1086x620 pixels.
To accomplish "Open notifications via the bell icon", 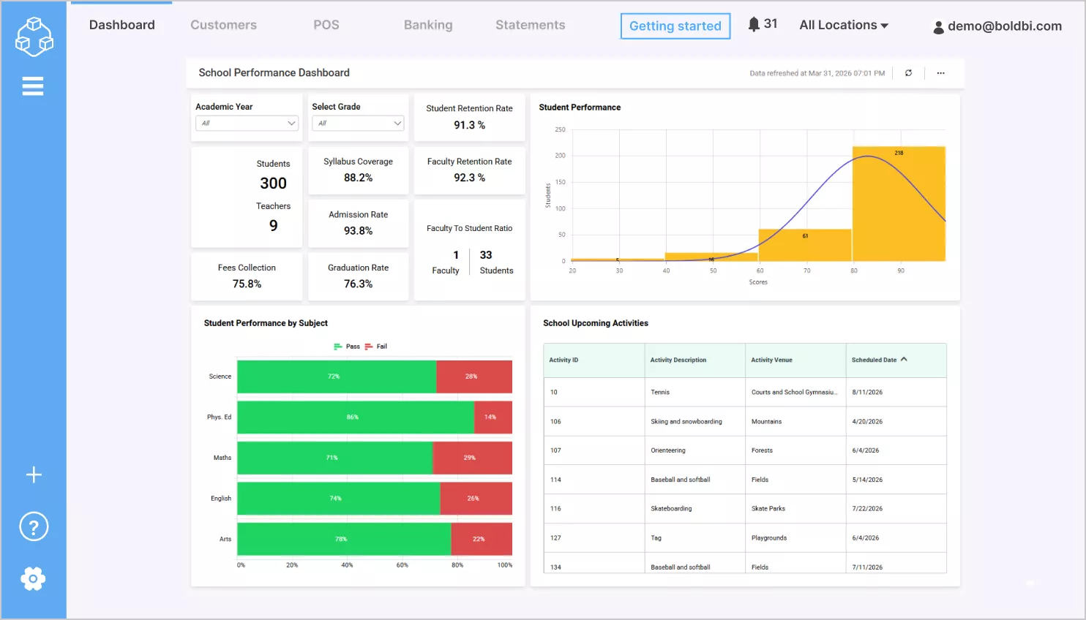I will click(754, 23).
